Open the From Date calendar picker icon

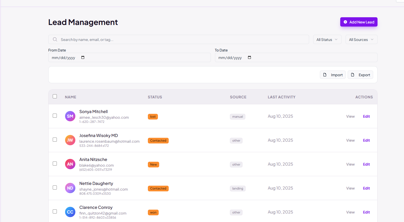(x=83, y=57)
